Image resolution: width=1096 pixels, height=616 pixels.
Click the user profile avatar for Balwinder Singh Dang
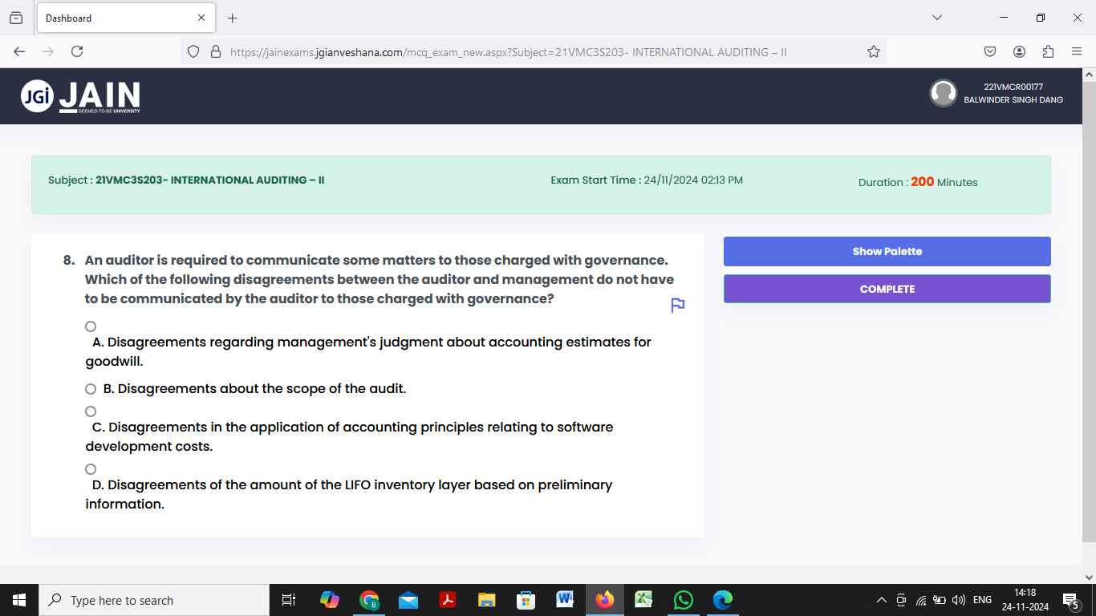coord(944,93)
